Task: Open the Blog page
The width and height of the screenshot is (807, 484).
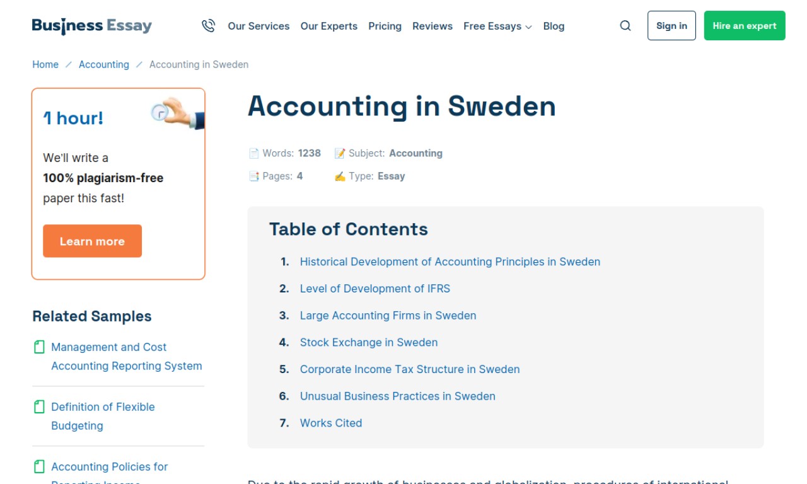Action: click(x=554, y=26)
